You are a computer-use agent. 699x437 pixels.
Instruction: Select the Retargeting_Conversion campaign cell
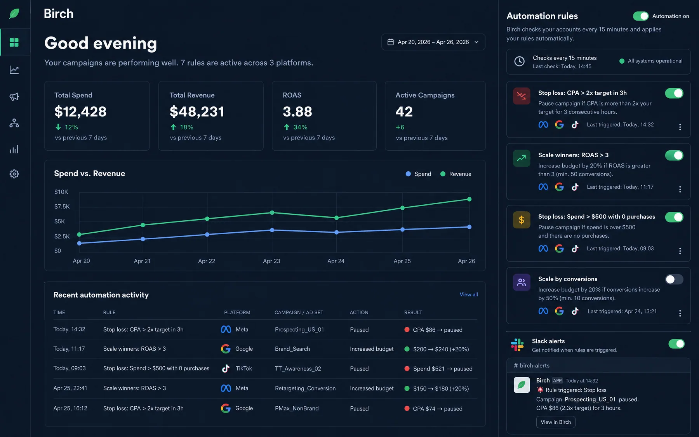305,388
